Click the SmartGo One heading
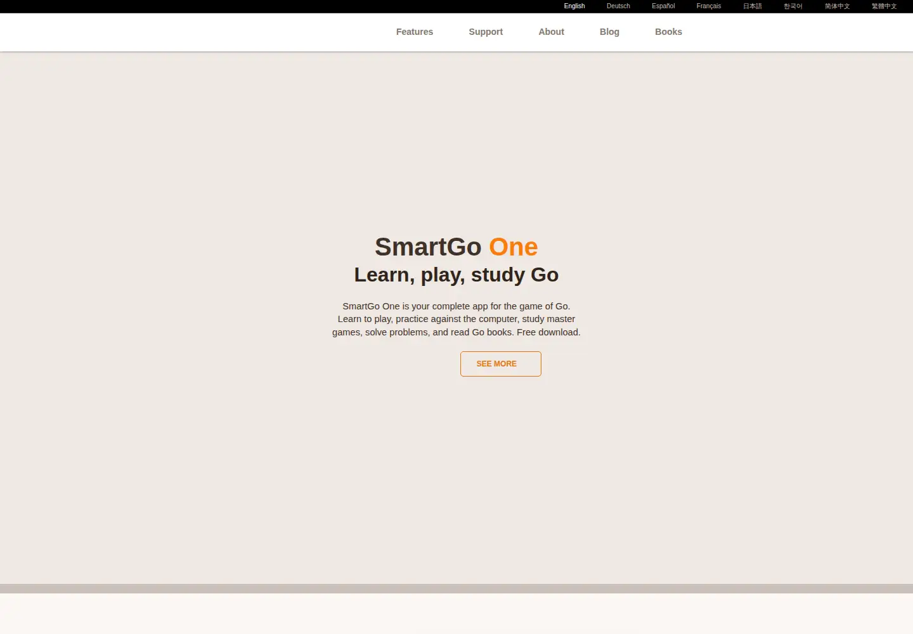The height and width of the screenshot is (634, 913). pyautogui.click(x=456, y=247)
